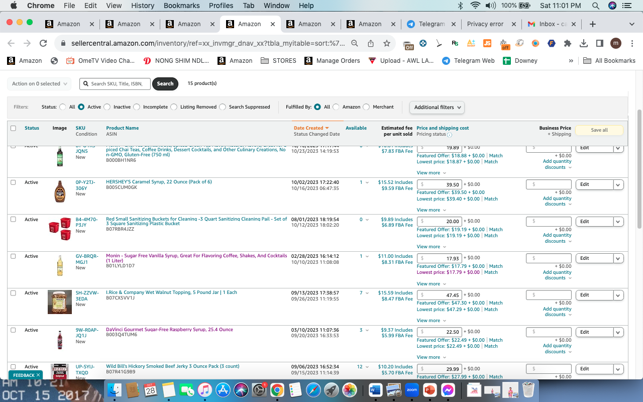The image size is (643, 402).
Task: Click the I.Rice Walnut Topping product thumbnail
Action: (60, 302)
